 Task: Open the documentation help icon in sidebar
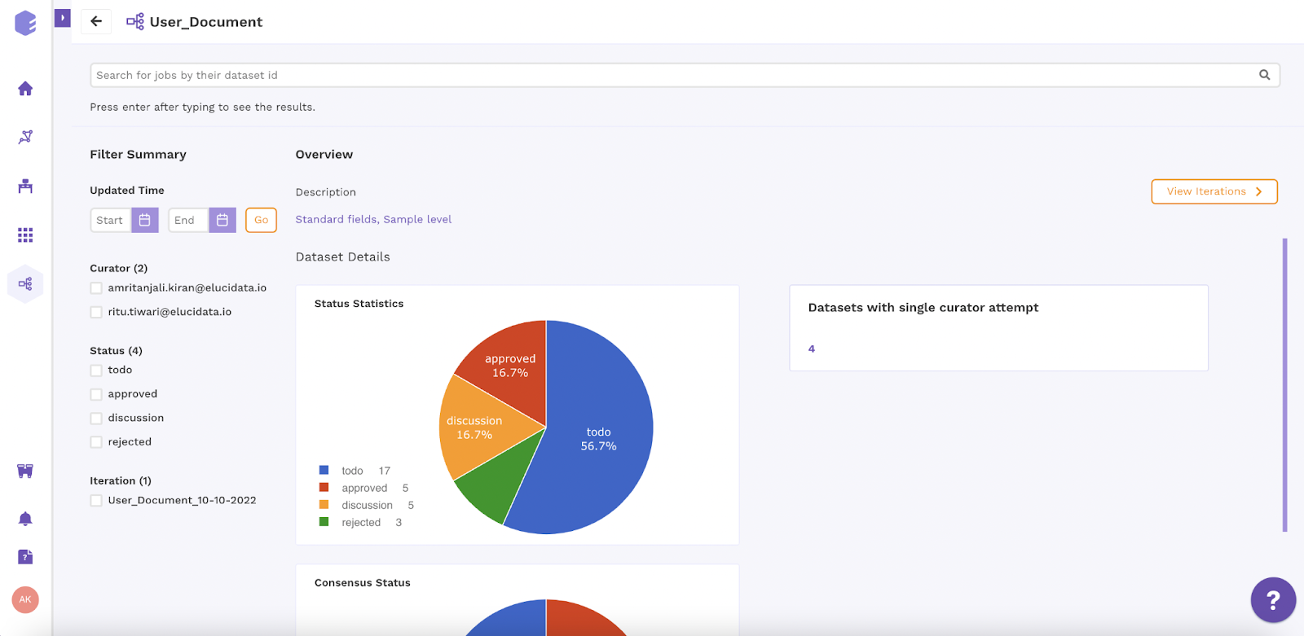[25, 557]
